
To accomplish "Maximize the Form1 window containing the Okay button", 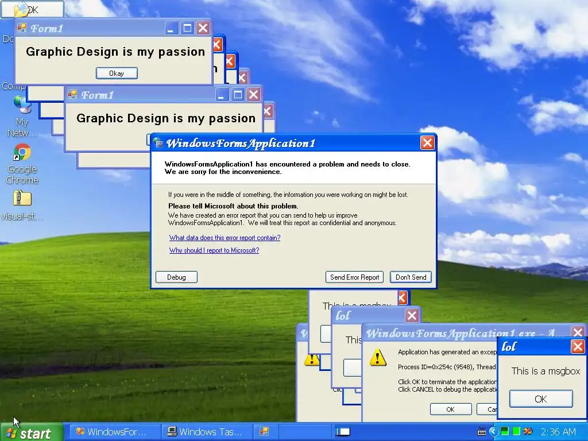I will (x=187, y=28).
